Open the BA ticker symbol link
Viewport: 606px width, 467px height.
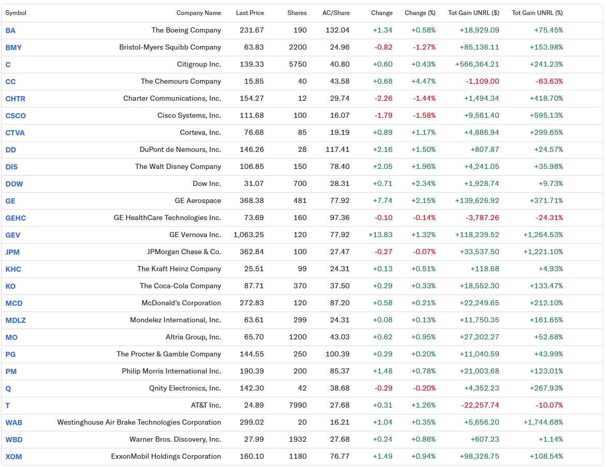pos(10,30)
